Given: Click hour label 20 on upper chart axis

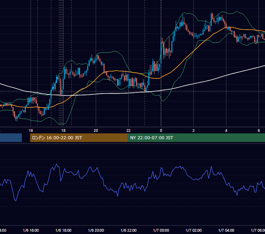Looking at the screenshot, I should click(x=96, y=131).
